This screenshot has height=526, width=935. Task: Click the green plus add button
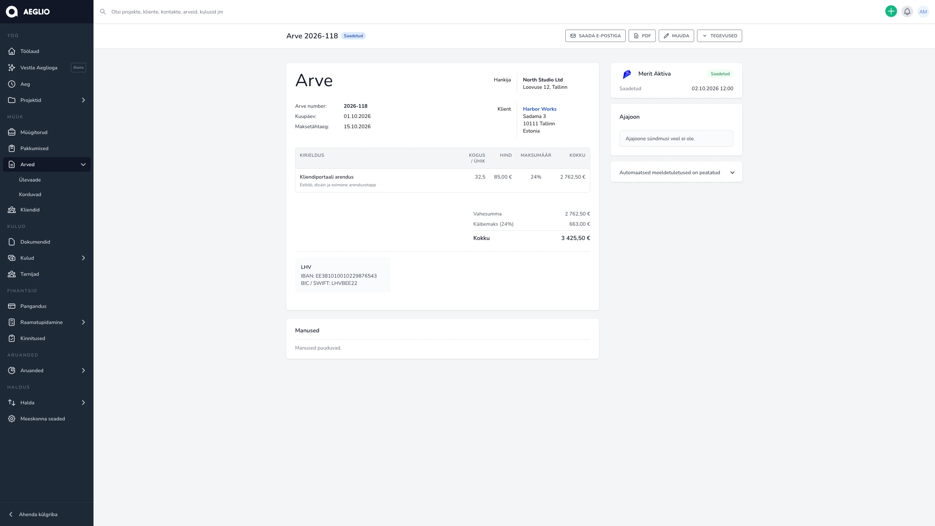[x=891, y=11]
